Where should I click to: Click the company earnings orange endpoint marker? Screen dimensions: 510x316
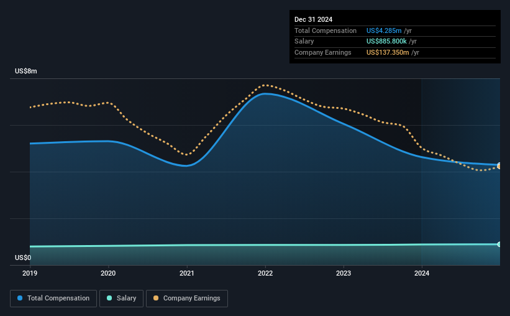tap(499, 167)
